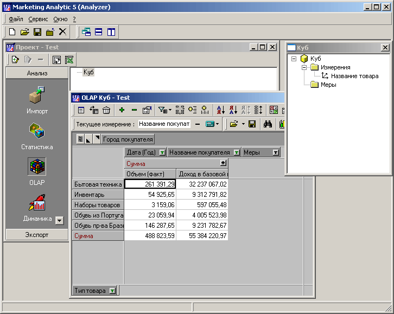394x314 pixels.
Task: Select the Меры folder in Куб tree
Action: click(x=328, y=85)
